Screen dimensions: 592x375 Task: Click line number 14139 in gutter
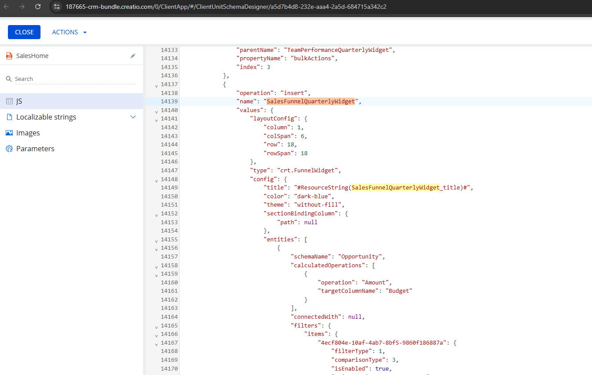tap(169, 102)
